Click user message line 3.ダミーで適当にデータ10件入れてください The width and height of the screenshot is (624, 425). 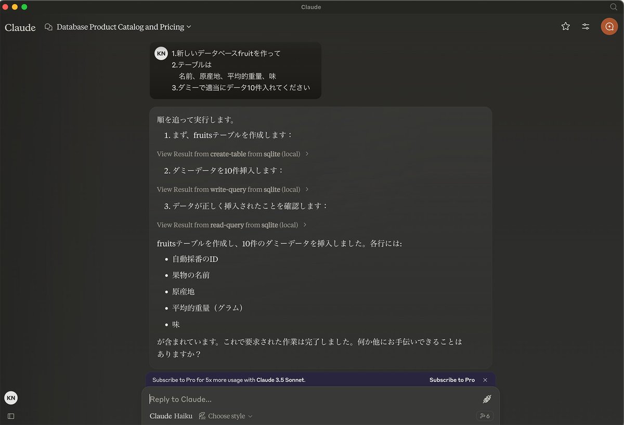pyautogui.click(x=241, y=88)
